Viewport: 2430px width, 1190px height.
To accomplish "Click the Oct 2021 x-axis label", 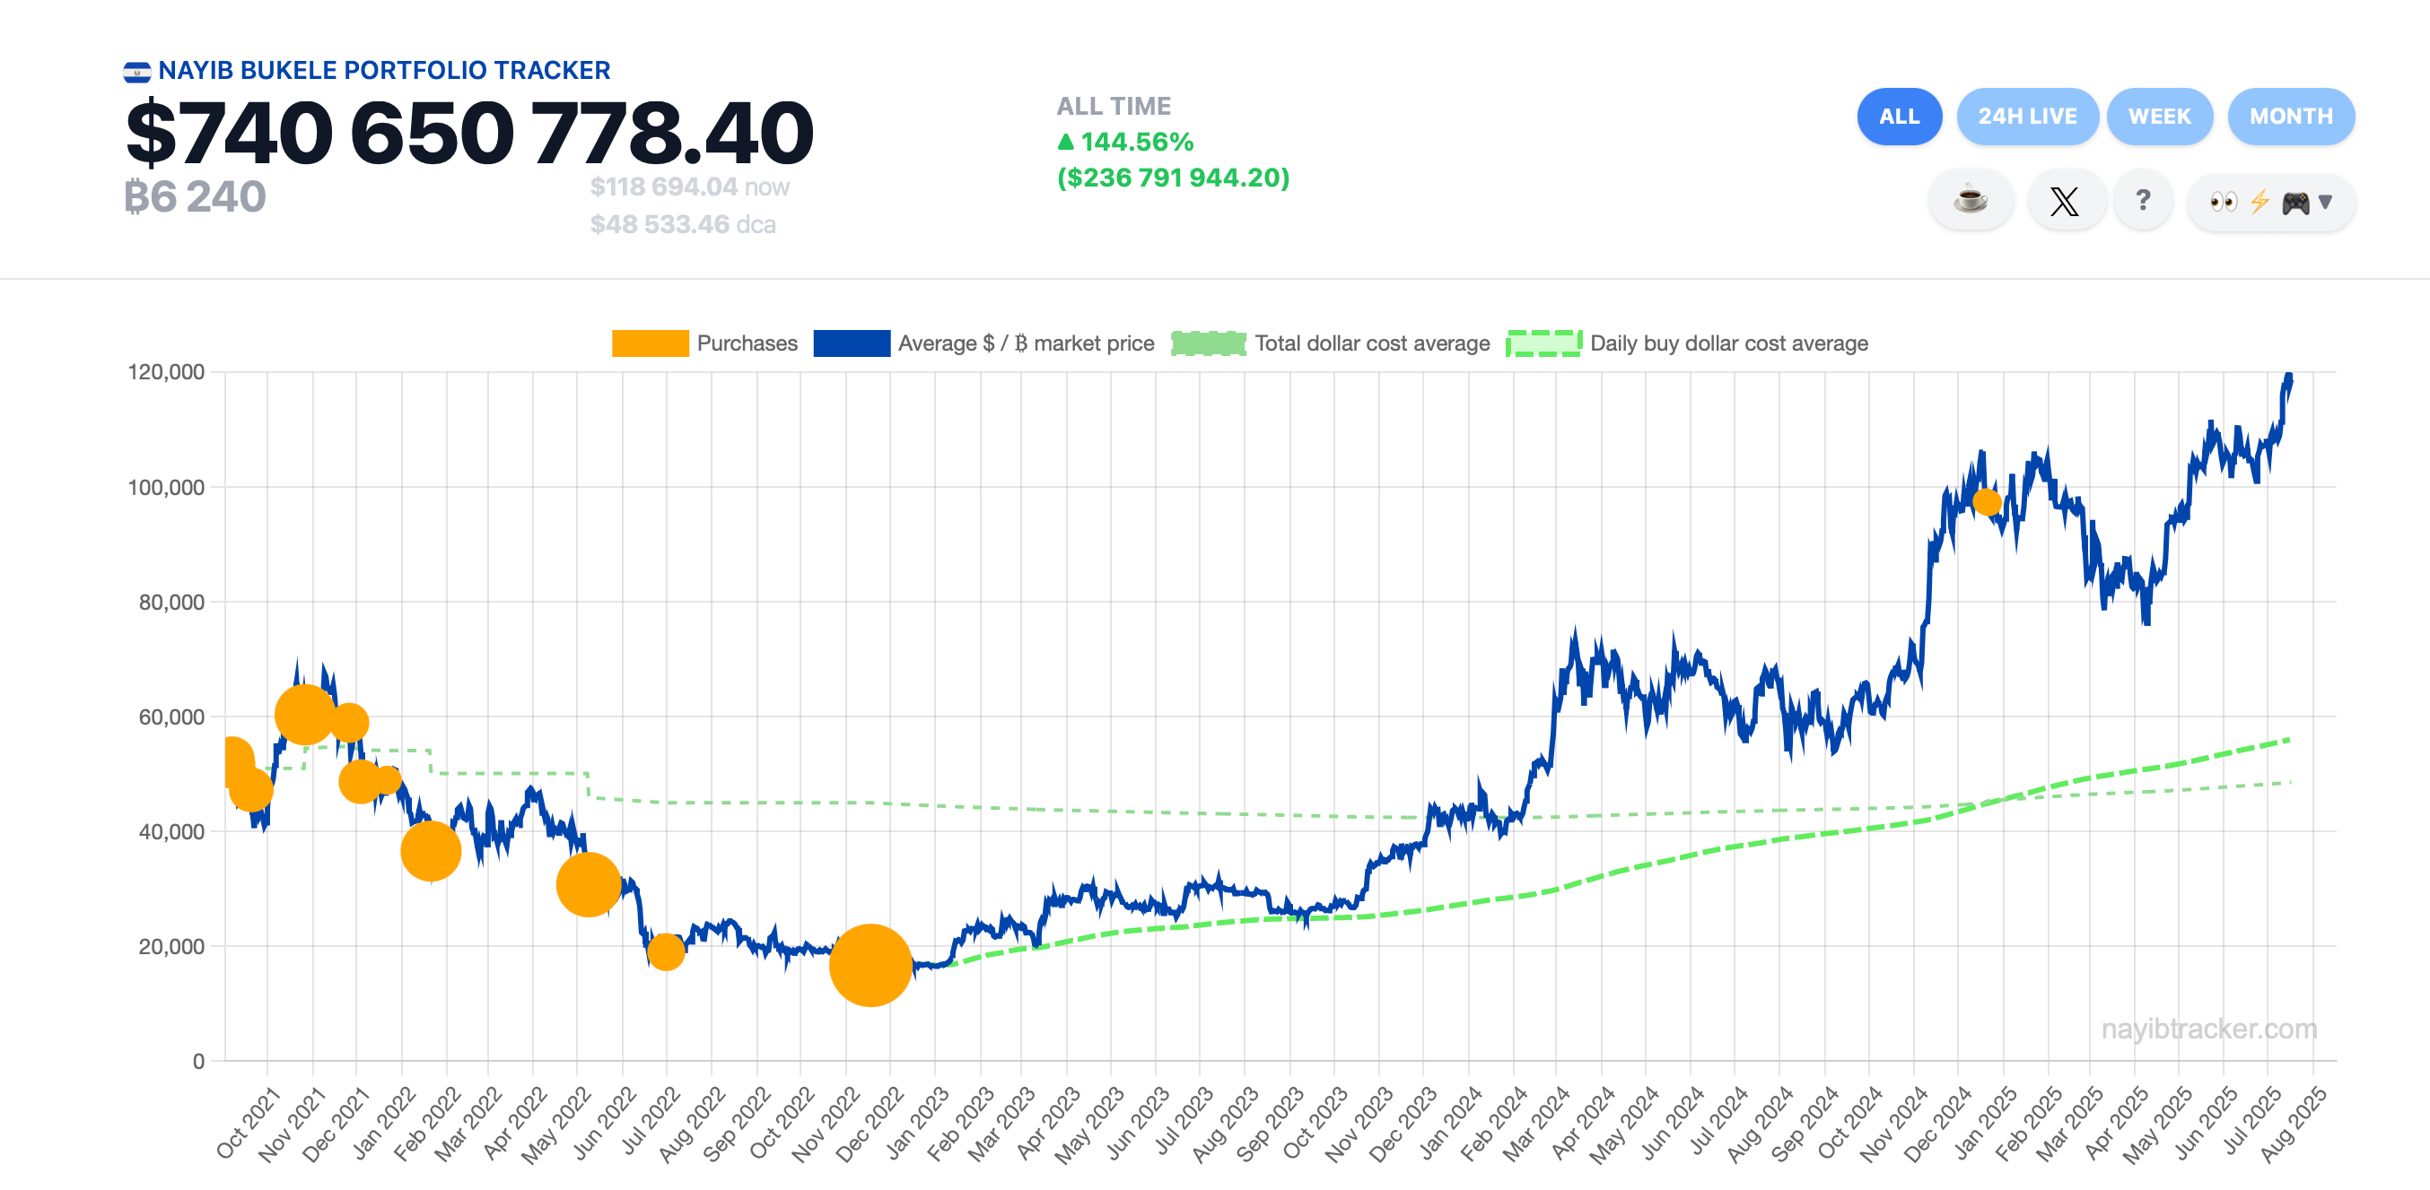I will 248,1121.
